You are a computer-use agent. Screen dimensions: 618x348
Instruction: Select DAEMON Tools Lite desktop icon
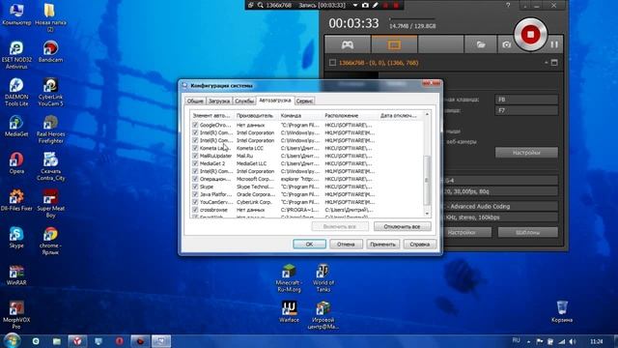pos(16,92)
